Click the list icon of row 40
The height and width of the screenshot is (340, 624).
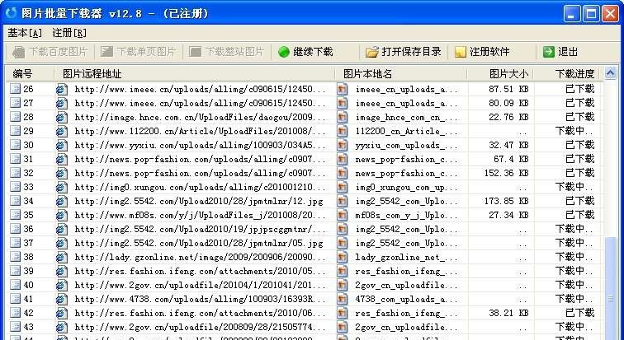coord(15,285)
